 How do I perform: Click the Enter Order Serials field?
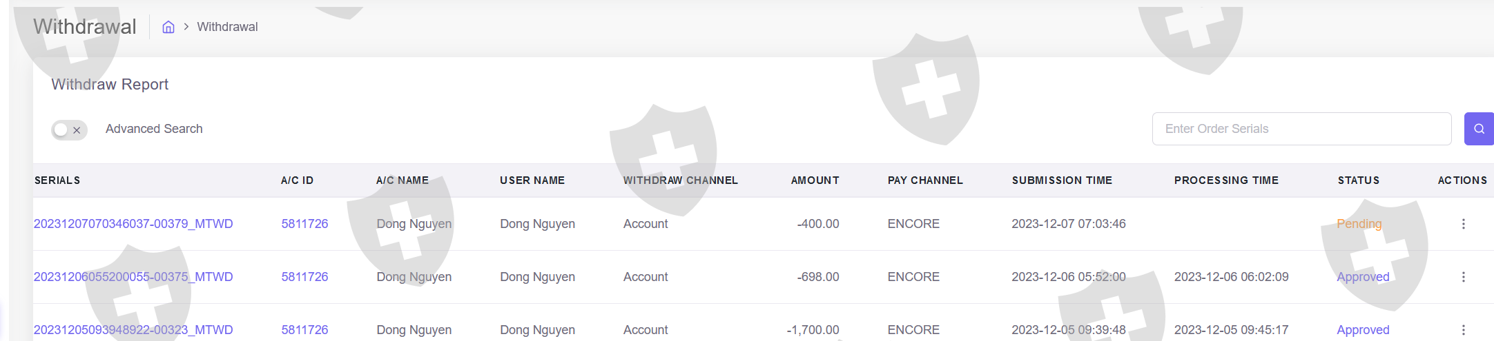(1301, 129)
